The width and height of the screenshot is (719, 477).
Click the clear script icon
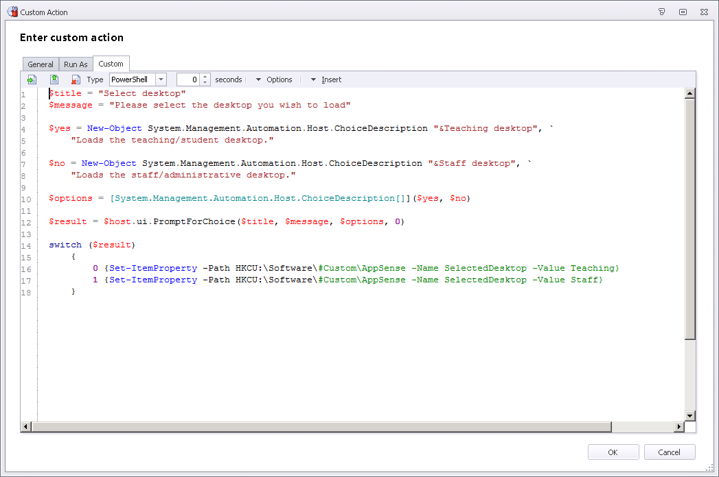point(76,79)
